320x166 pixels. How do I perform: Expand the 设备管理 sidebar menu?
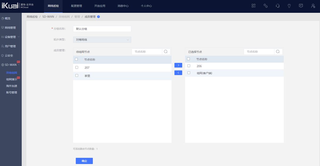pyautogui.click(x=11, y=37)
